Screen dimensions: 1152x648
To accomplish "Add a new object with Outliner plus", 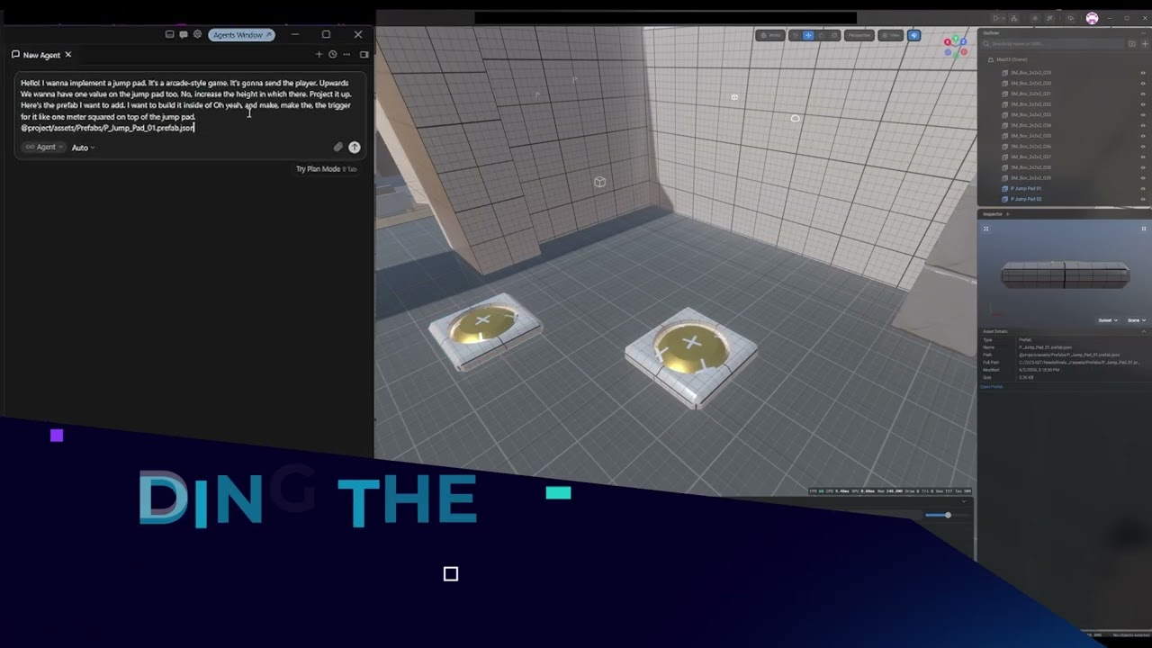I will pyautogui.click(x=1145, y=43).
